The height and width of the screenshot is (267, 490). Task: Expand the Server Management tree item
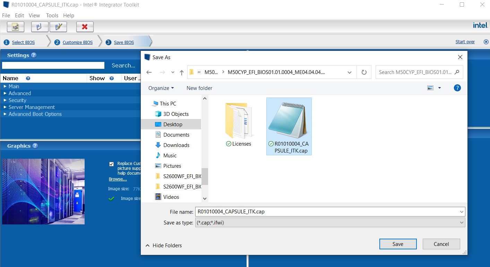tap(5, 107)
